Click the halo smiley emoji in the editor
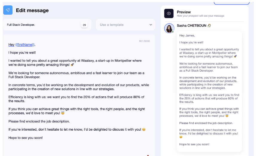The width and height of the screenshot is (258, 156). [63, 113]
